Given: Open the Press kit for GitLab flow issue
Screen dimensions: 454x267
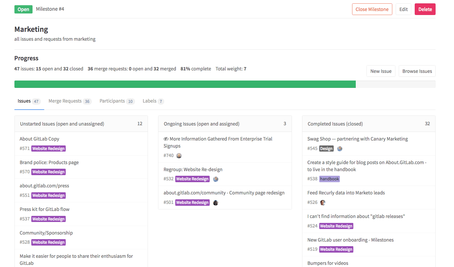Looking at the screenshot, I should [x=45, y=209].
